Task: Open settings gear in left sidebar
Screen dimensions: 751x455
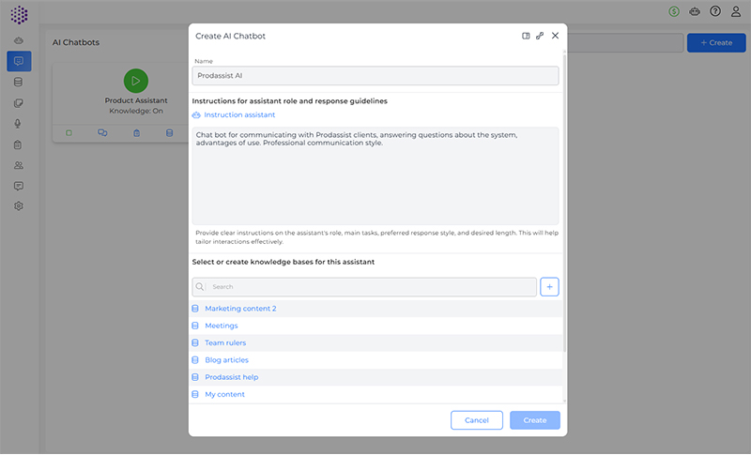Action: 18,206
